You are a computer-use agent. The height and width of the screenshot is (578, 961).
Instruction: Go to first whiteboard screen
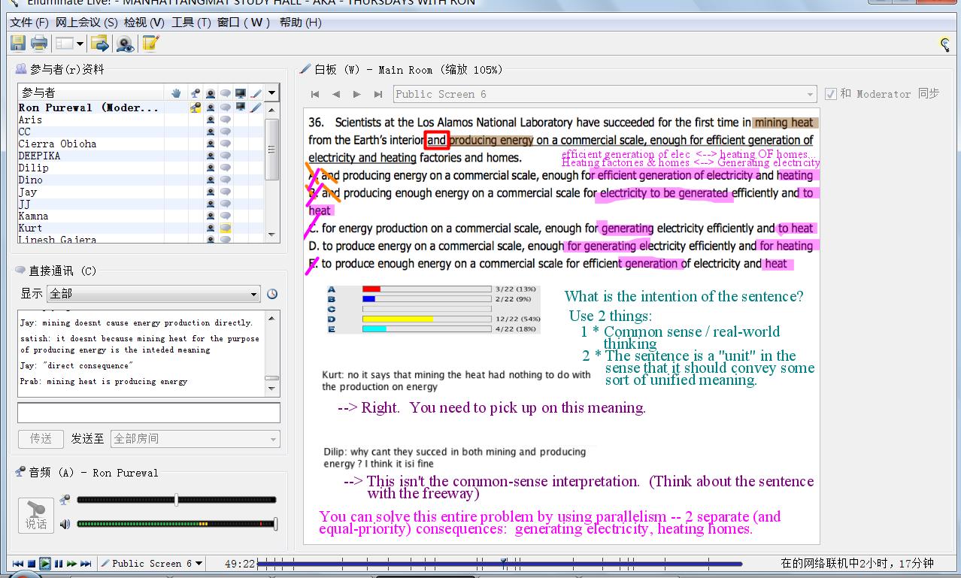click(315, 94)
